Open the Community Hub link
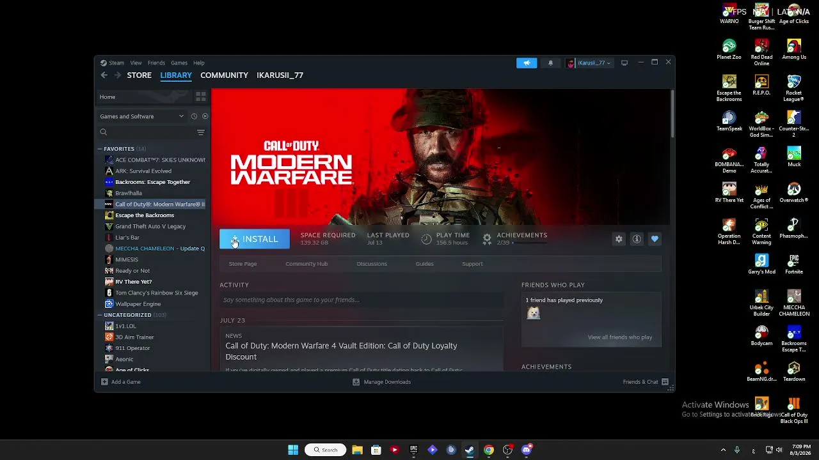 pyautogui.click(x=306, y=264)
